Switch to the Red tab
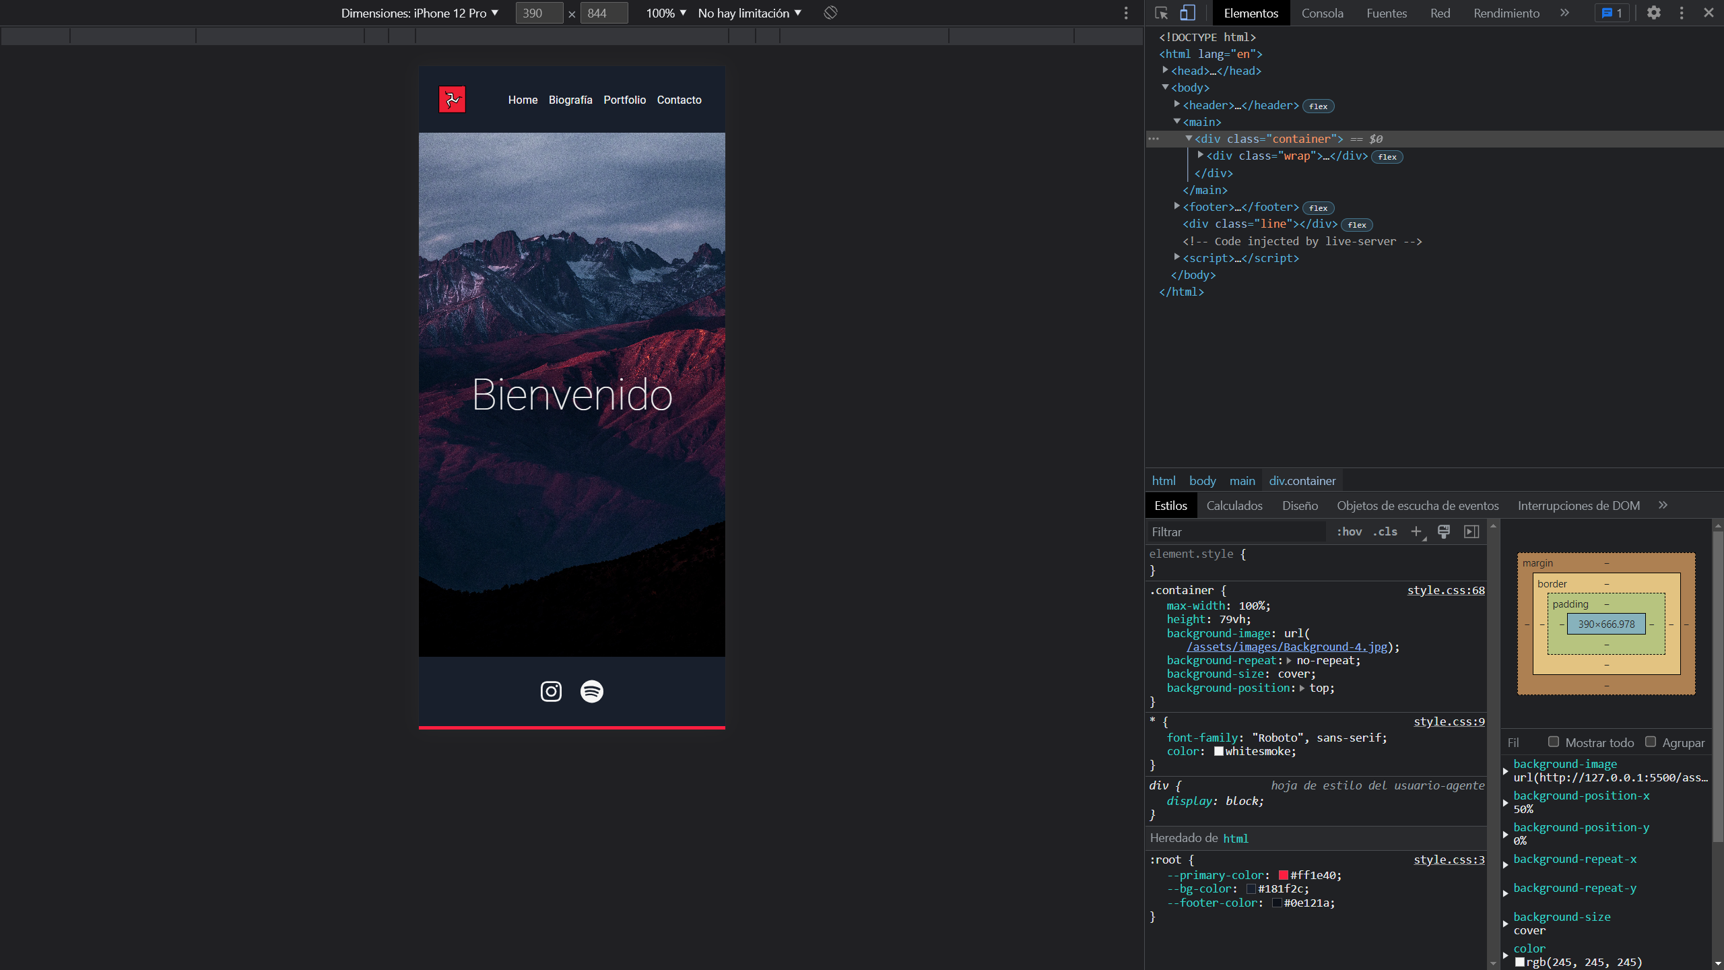Viewport: 1724px width, 970px height. click(1440, 13)
